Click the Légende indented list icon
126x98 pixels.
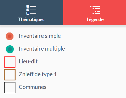click(95, 10)
